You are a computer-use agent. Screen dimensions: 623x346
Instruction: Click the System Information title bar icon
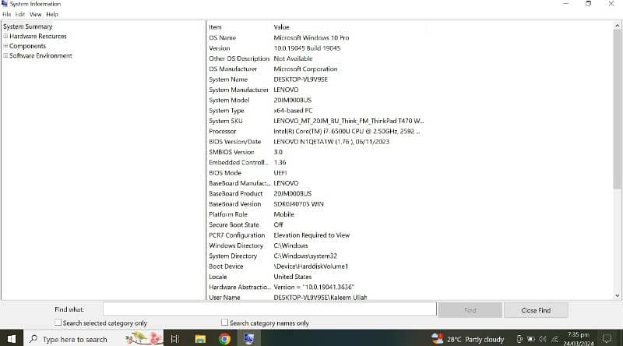[5, 4]
